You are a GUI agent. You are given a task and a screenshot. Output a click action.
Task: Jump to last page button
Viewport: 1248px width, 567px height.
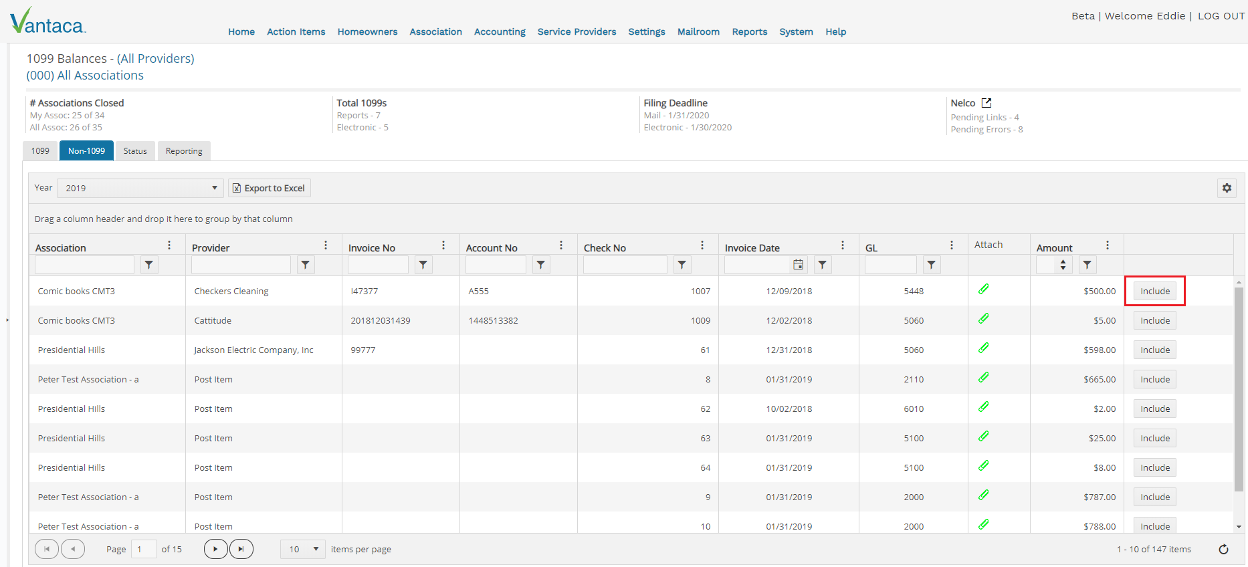pyautogui.click(x=241, y=550)
